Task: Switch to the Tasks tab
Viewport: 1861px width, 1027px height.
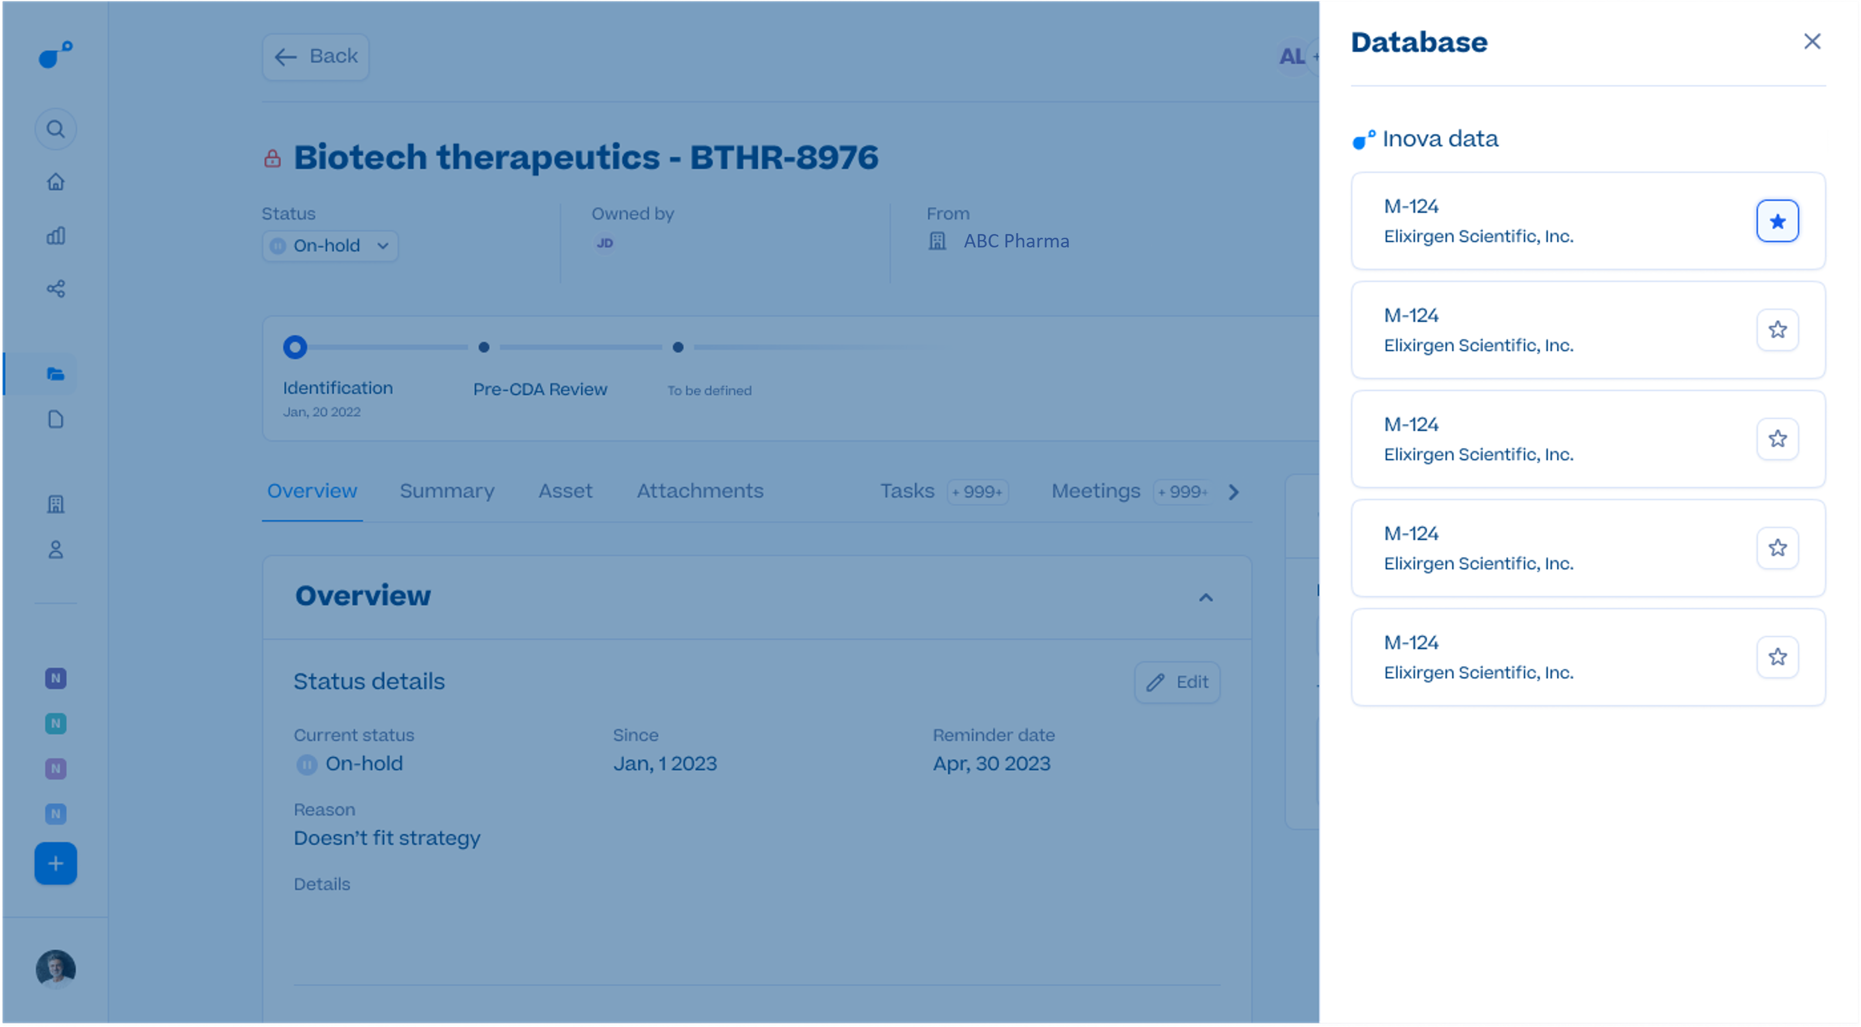Action: (x=906, y=491)
